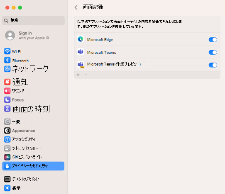Open the 通知 bell icon
This screenshot has height=194, width=225.
(7, 82)
